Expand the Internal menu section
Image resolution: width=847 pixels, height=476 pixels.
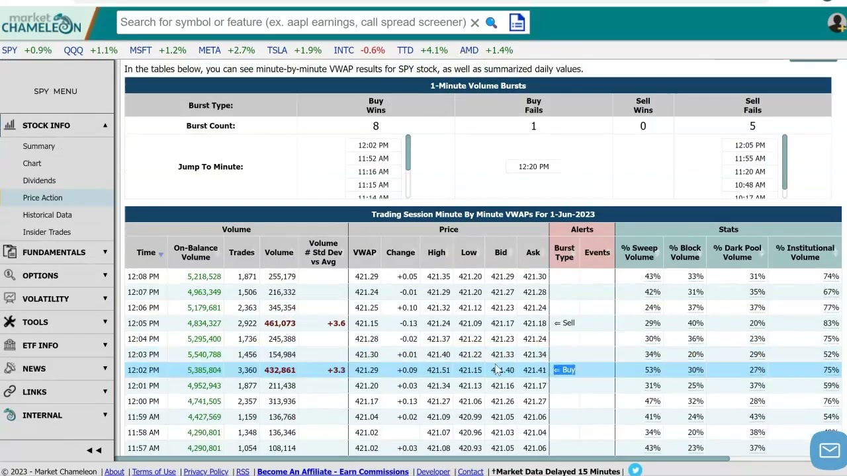(105, 415)
